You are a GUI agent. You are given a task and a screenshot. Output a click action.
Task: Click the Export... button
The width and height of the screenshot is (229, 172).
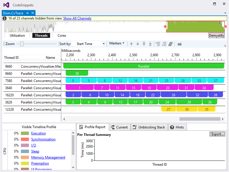tap(217, 134)
